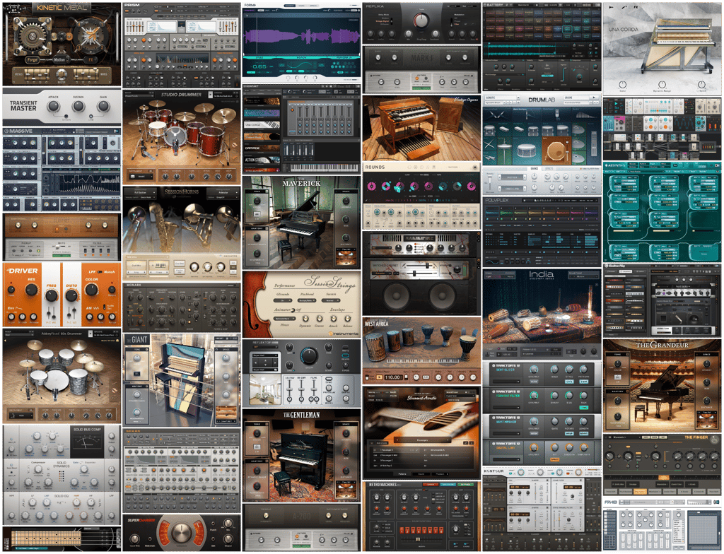This screenshot has height=554, width=724.
Task: Toggle the Supercharger Dirt switch
Action: tap(213, 540)
